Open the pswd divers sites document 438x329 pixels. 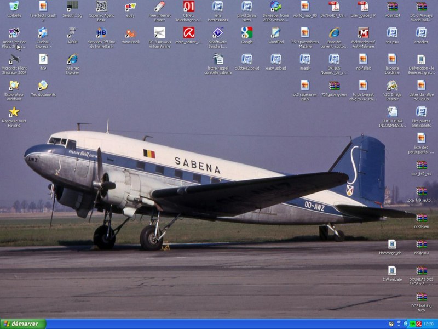(x=247, y=6)
